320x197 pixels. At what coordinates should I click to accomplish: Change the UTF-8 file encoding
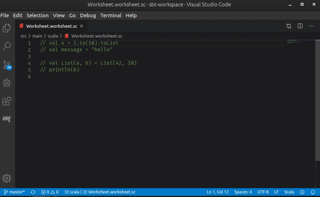[x=263, y=192]
